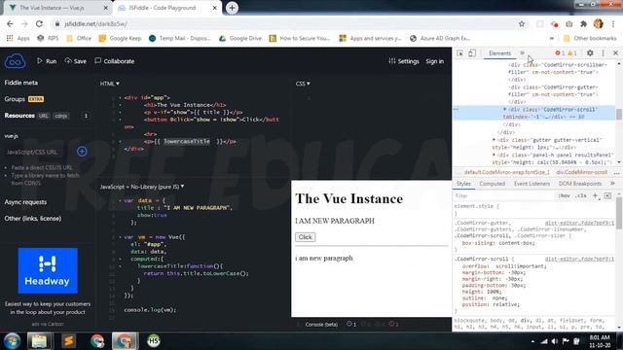The width and height of the screenshot is (623, 350).
Task: Expand Async requests section
Action: click(25, 202)
